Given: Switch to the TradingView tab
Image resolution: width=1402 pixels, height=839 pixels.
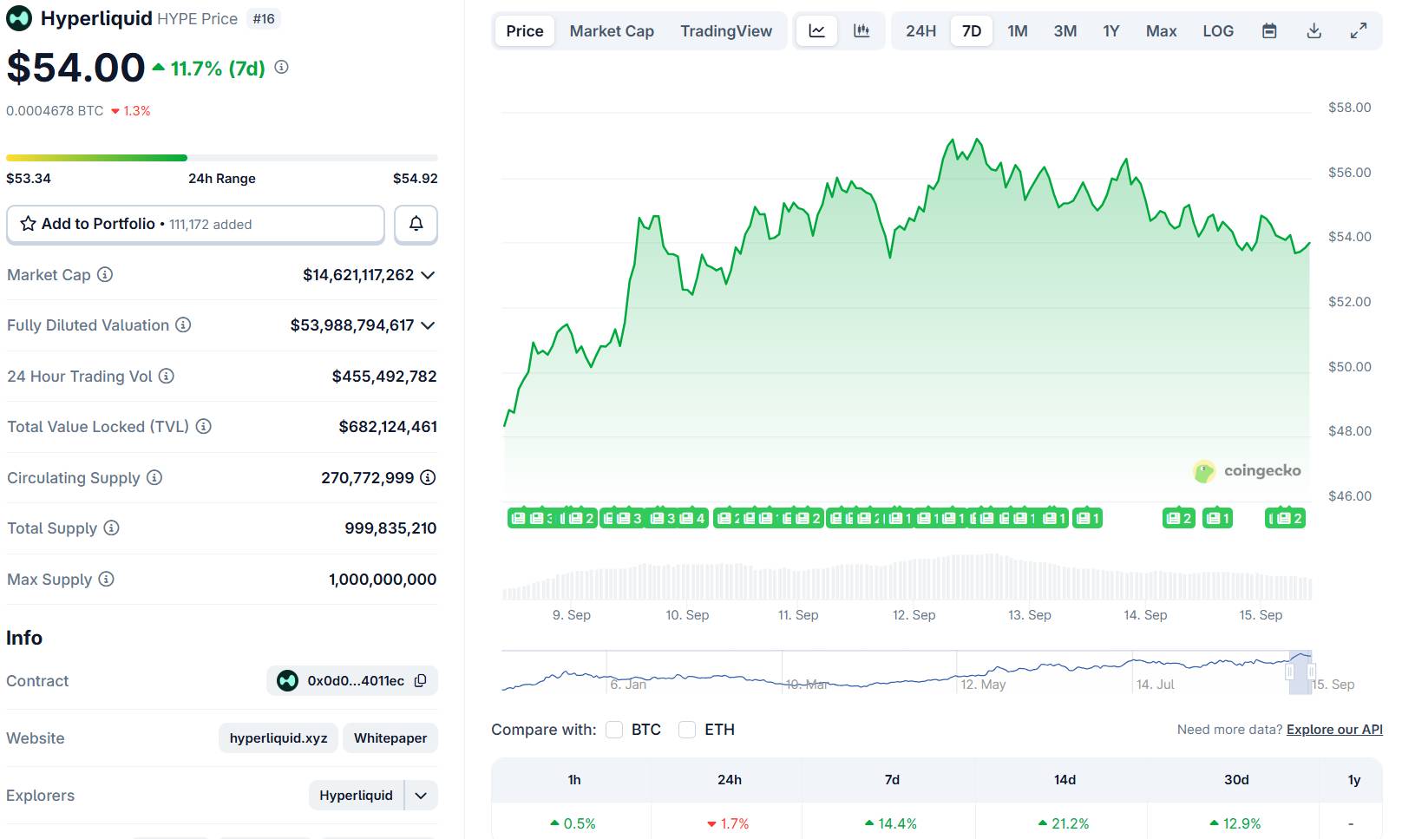Looking at the screenshot, I should pyautogui.click(x=726, y=31).
